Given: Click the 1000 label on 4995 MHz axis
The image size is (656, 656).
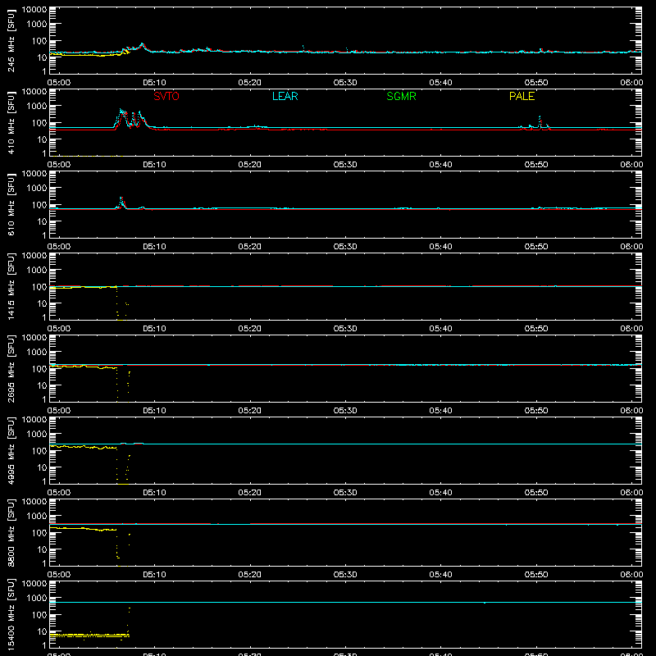Looking at the screenshot, I should point(37,435).
